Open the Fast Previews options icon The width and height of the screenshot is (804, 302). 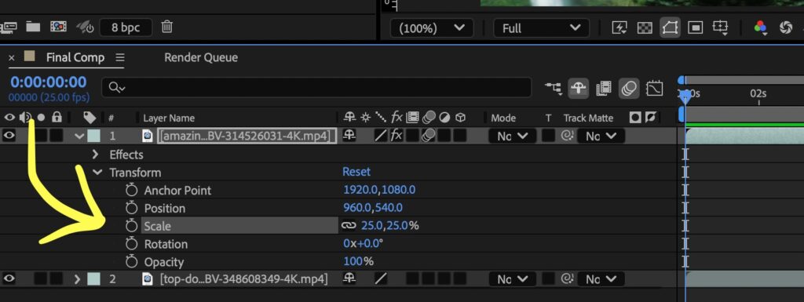coord(619,27)
